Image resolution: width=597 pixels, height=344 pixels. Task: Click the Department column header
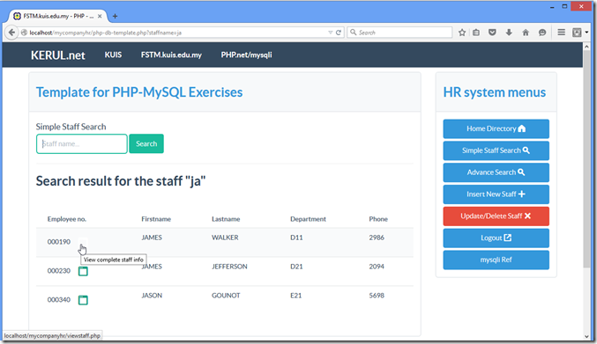(x=308, y=219)
